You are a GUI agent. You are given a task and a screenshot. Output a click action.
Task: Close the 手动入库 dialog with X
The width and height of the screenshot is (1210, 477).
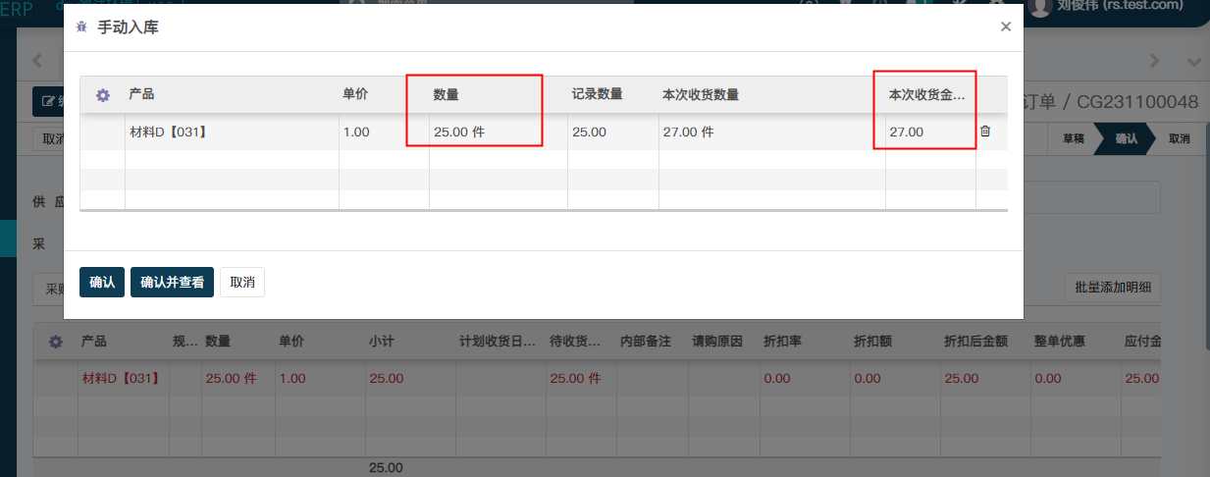(1005, 27)
